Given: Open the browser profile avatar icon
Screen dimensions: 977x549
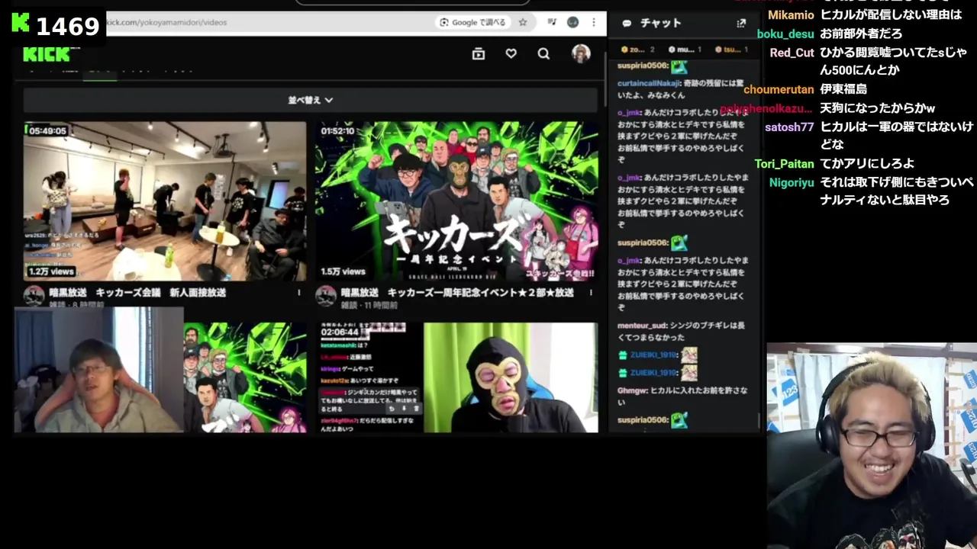Looking at the screenshot, I should tap(572, 22).
